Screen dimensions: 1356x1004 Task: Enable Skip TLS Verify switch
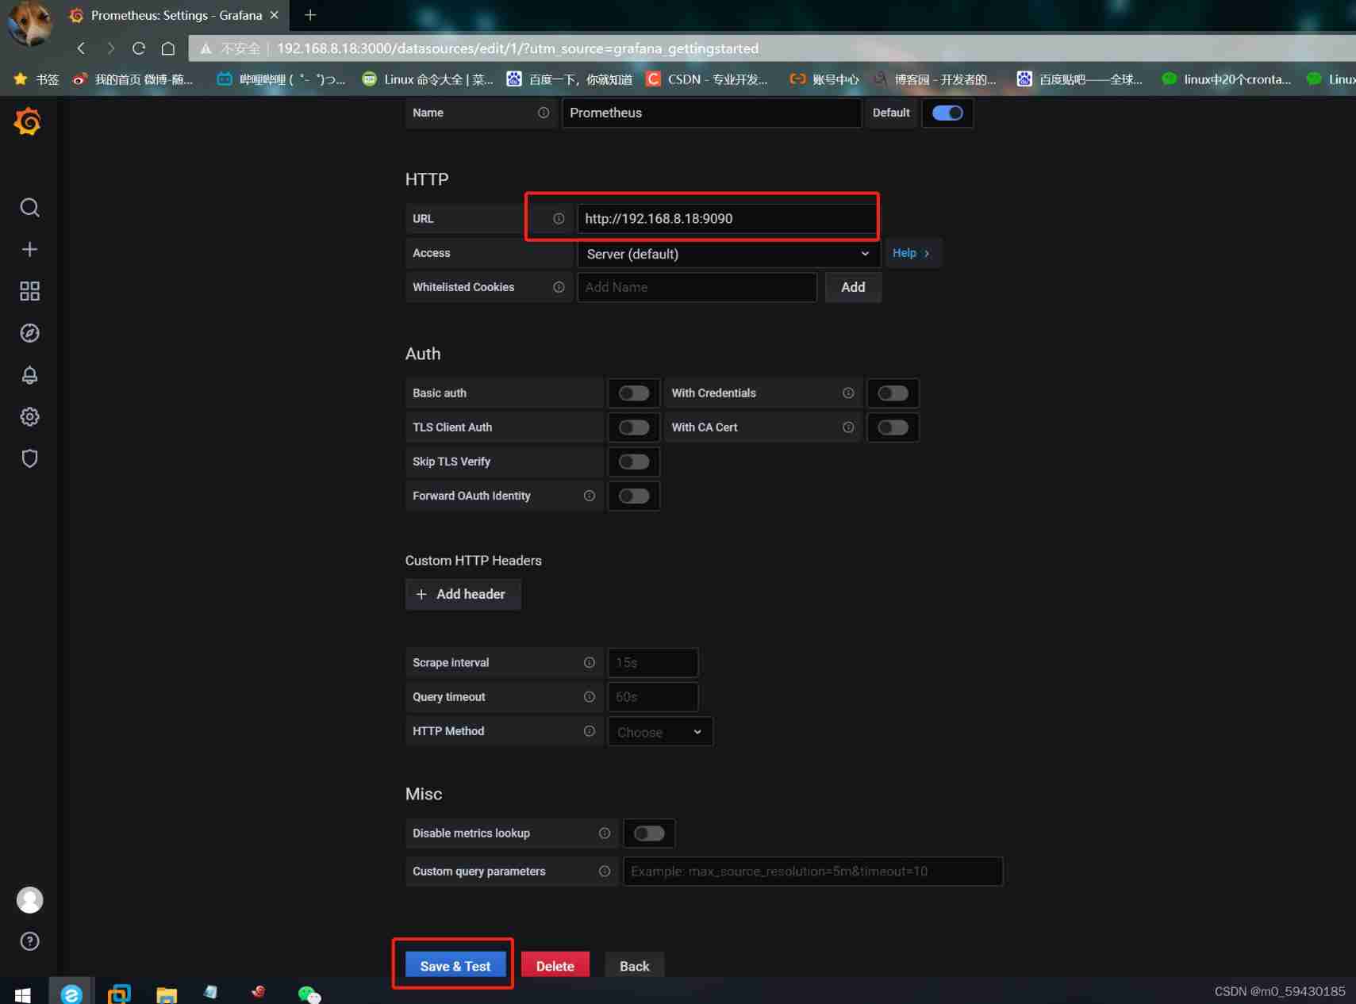coord(633,462)
